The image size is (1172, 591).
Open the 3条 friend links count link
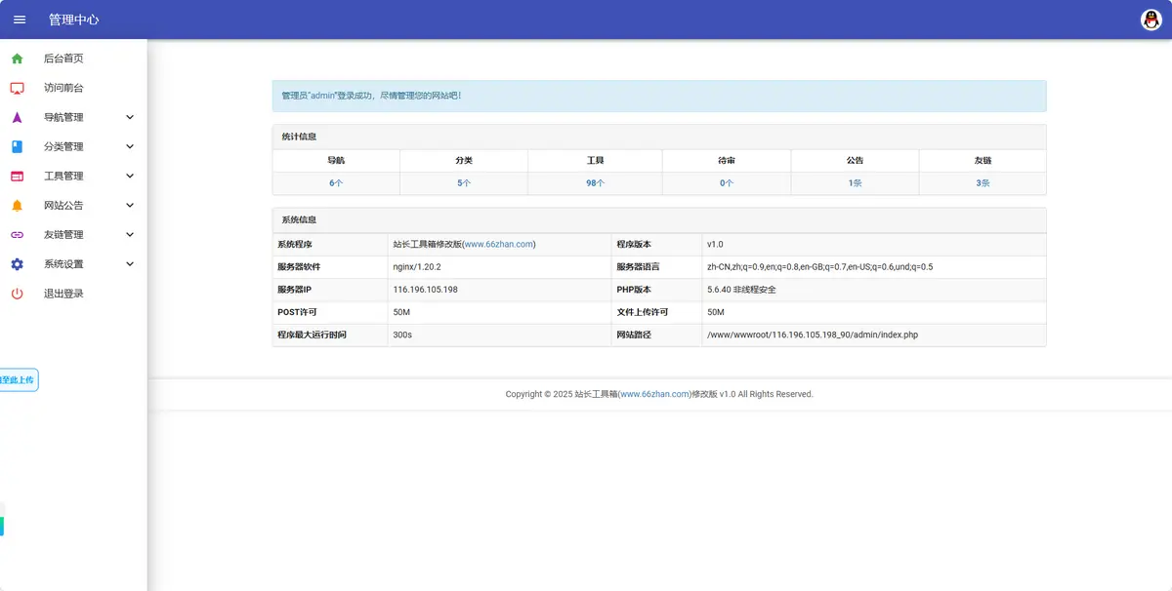[983, 183]
